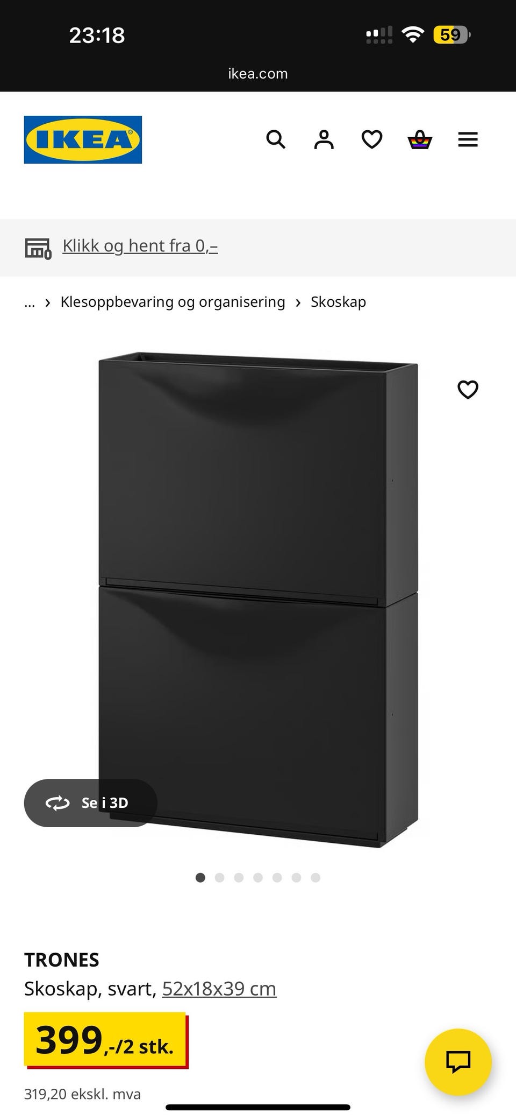Go to the IKEA logo homepage
This screenshot has width=516, height=1120.
pos(83,139)
